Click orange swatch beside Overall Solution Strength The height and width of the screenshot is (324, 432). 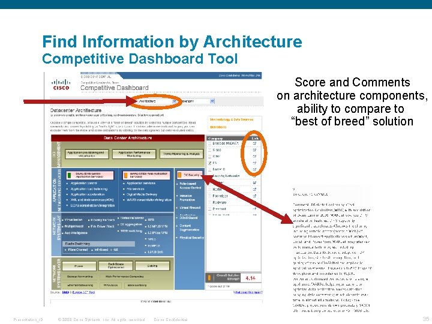pyautogui.click(x=209, y=278)
